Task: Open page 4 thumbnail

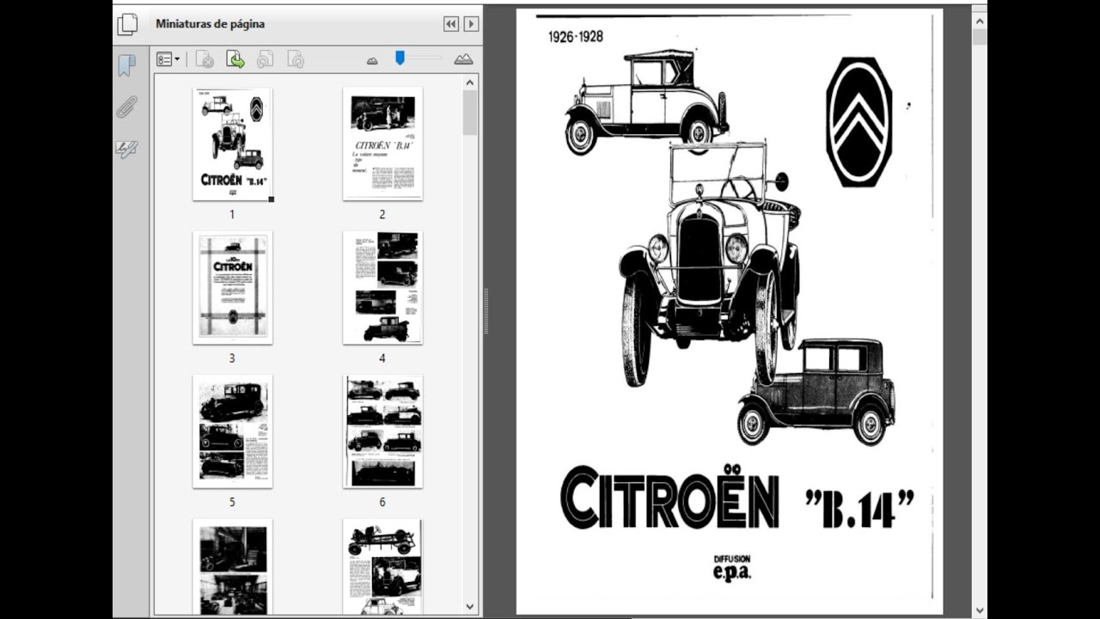Action: coord(382,288)
